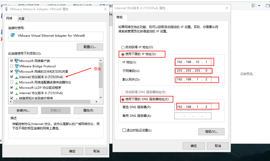Click 安装(N)... button
The width and height of the screenshot is (270, 161).
tap(23, 110)
